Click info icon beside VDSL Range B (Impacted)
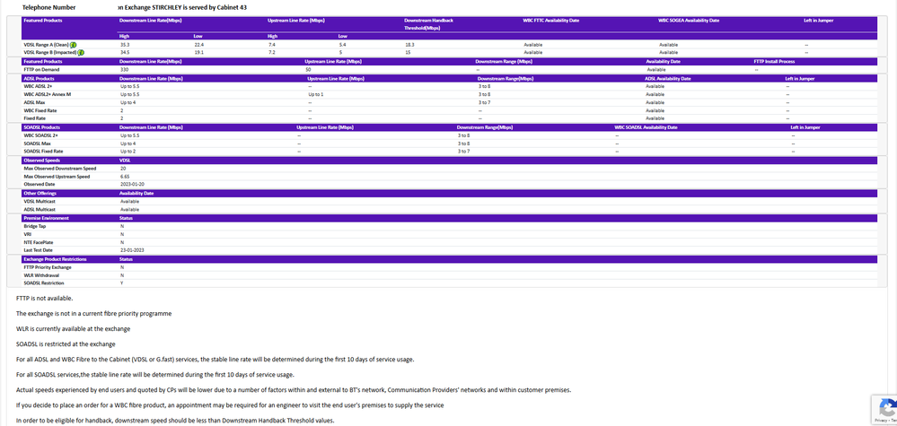Viewport: 897px width, 426px height. [81, 52]
